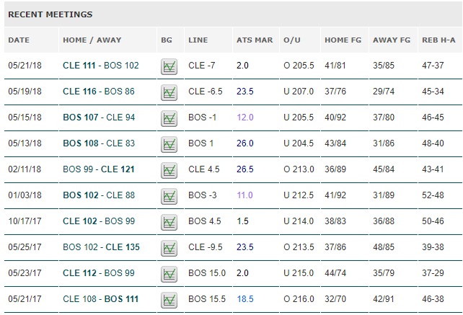463x315 pixels.
Task: Click the over/under value O 205.5
Action: pos(299,66)
